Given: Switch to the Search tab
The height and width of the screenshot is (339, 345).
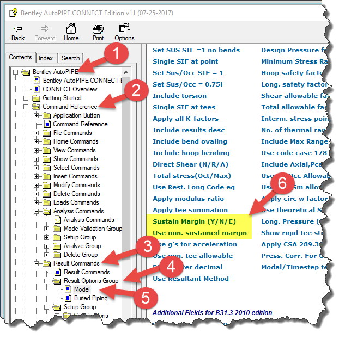Looking at the screenshot, I should point(70,58).
